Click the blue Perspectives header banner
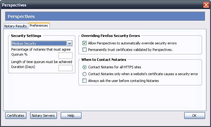The width and height of the screenshot is (211, 127). [105, 16]
